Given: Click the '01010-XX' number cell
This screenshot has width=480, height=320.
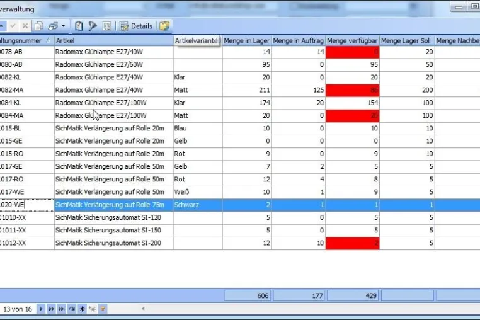Looking at the screenshot, I should tap(27, 218).
